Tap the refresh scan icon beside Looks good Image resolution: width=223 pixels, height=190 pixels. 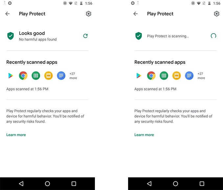tap(85, 36)
